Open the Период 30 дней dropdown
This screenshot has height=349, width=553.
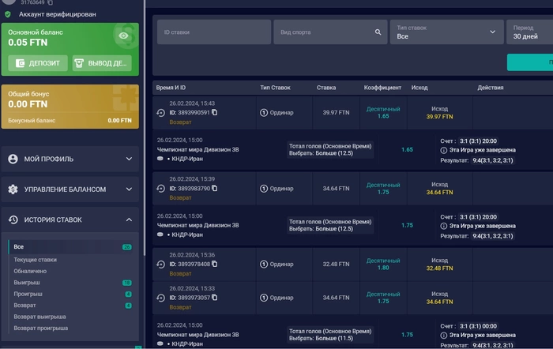point(530,32)
